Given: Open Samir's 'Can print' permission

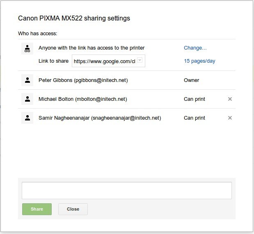Looking at the screenshot, I should coord(195,118).
